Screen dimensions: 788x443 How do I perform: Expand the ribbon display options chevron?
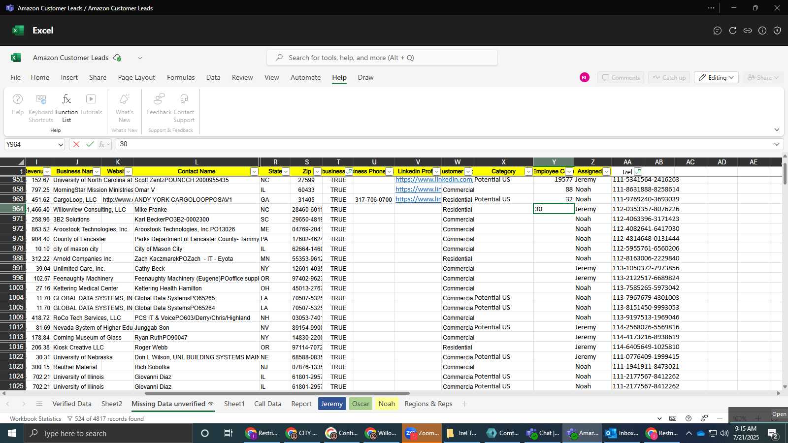coord(777,130)
